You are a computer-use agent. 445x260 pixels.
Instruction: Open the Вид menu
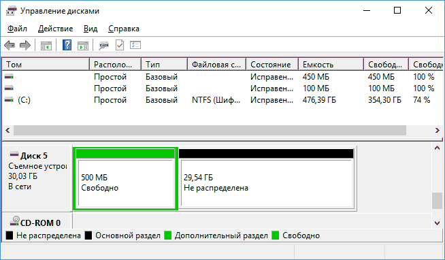pos(90,29)
